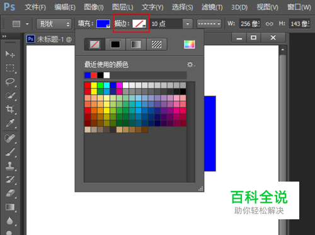Screen dimensions: 315x235
Task: Open the 3D(D) menu
Action: pyautogui.click(x=239, y=8)
